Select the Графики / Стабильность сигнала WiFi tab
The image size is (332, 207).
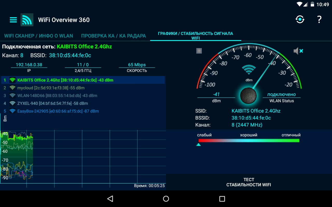click(x=195, y=36)
